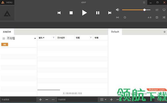Click the favorites star icon
This screenshot has height=103, width=167.
point(164,32)
